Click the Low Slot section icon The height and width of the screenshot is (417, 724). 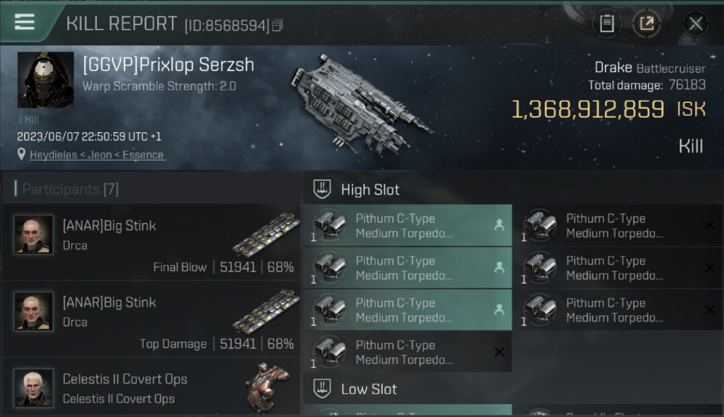tap(322, 389)
